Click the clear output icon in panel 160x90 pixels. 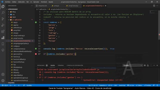click(x=145, y=65)
